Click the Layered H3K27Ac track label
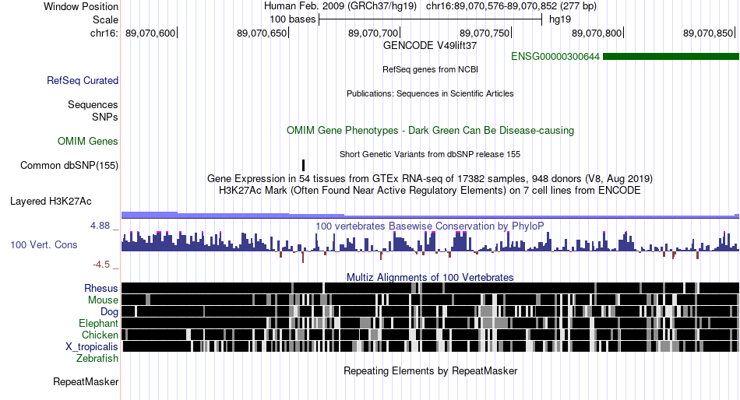Viewport: 740px width, 400px height. tap(51, 202)
